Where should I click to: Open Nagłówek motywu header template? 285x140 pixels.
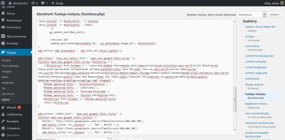pos(256,104)
